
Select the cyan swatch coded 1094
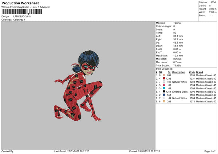coord(164,88)
